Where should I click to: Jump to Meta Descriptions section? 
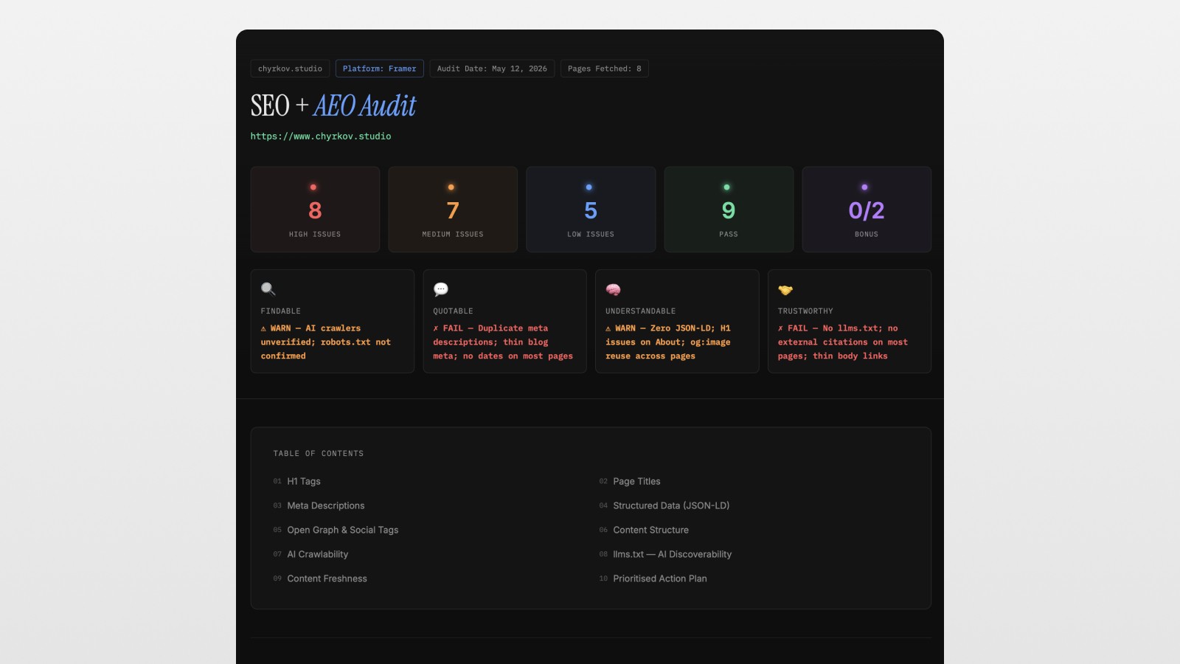click(326, 505)
